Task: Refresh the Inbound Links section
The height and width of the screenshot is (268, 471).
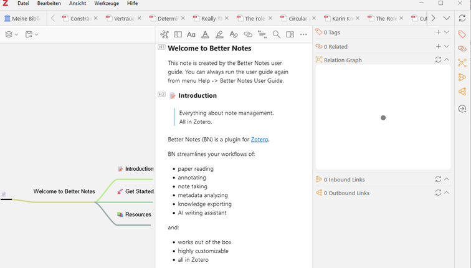Action: [x=438, y=179]
